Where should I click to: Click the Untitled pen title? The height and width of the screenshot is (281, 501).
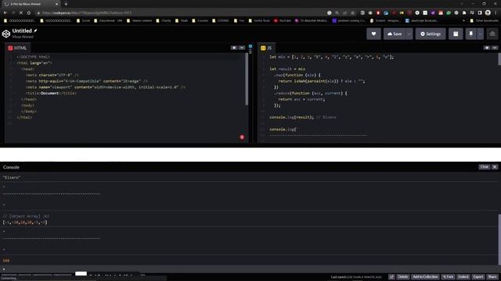pyautogui.click(x=22, y=30)
